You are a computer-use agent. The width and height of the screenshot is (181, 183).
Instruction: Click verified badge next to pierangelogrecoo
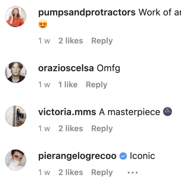(123, 156)
